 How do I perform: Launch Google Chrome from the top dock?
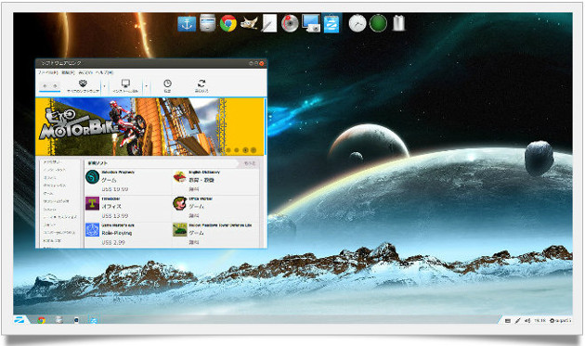(227, 23)
